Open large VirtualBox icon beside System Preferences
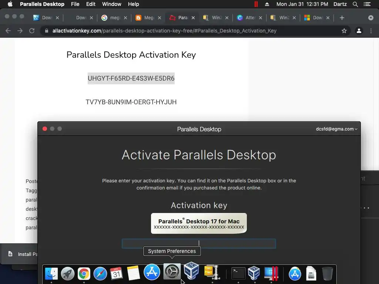This screenshot has height=284, width=379. coord(191,271)
